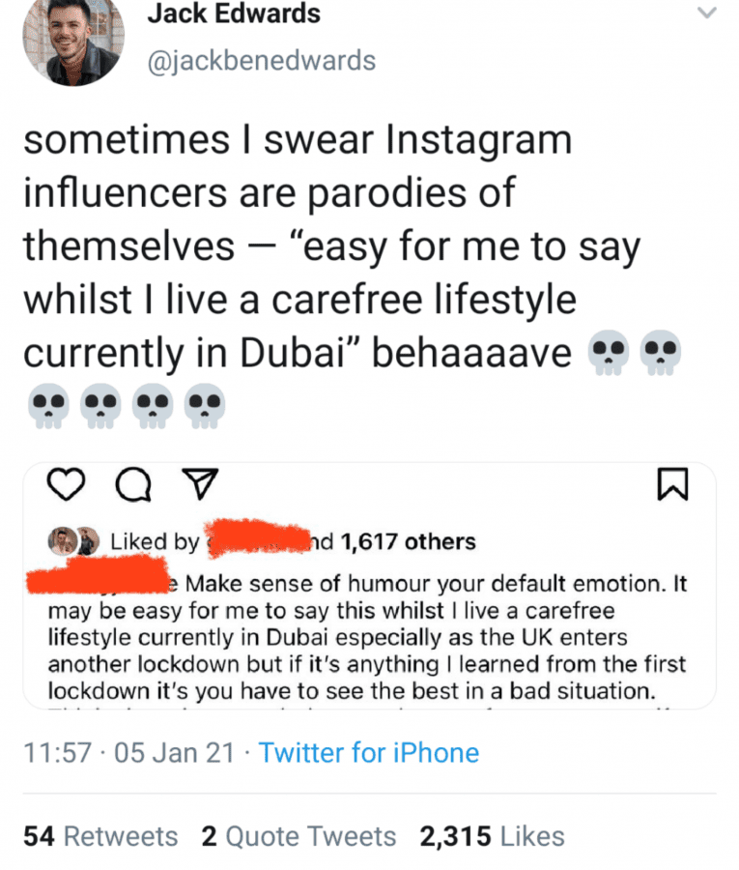Tap the Instagram comment bubble icon
Image resolution: width=739 pixels, height=870 pixels.
(x=133, y=484)
